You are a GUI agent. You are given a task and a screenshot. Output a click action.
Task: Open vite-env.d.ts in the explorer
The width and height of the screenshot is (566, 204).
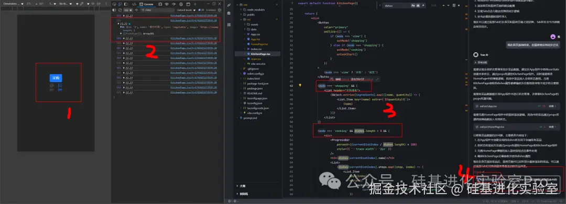[257, 64]
